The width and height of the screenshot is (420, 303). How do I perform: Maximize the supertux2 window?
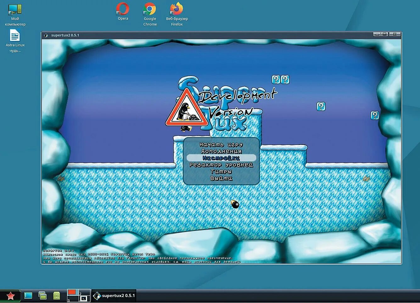[x=384, y=34]
